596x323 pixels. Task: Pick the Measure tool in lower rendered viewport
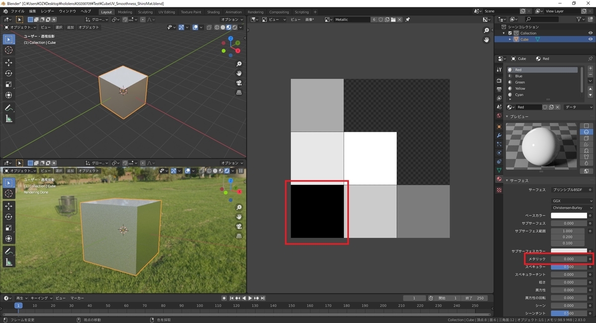(8, 262)
